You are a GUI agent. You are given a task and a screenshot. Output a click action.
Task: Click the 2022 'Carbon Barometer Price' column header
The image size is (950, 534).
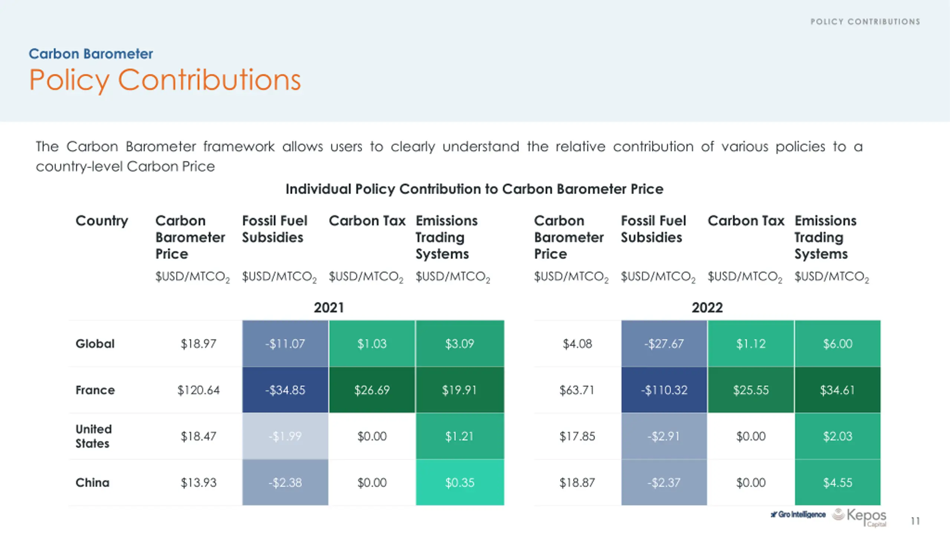(569, 237)
